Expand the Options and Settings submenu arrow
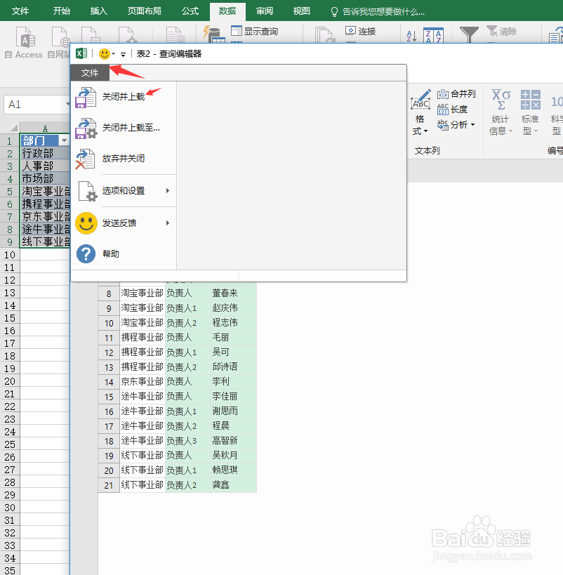This screenshot has width=563, height=575. pyautogui.click(x=168, y=191)
